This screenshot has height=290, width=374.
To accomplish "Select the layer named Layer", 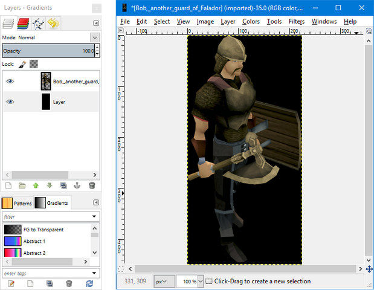I will pyautogui.click(x=59, y=102).
